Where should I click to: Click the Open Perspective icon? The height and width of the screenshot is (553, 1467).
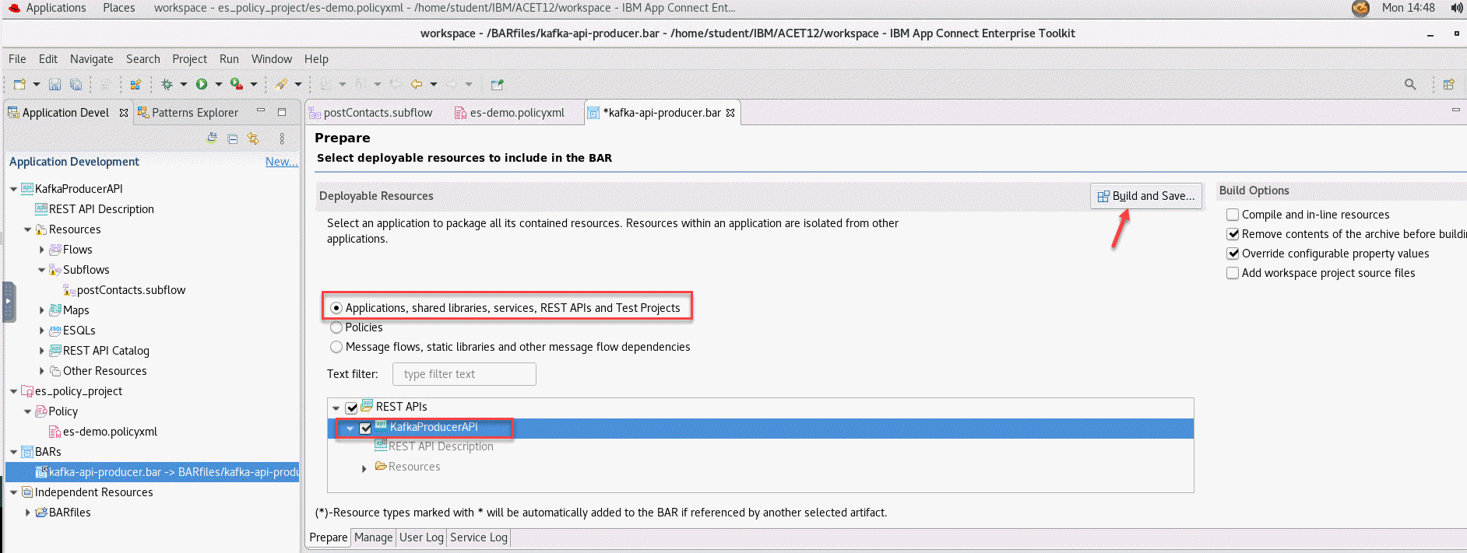click(x=1448, y=84)
